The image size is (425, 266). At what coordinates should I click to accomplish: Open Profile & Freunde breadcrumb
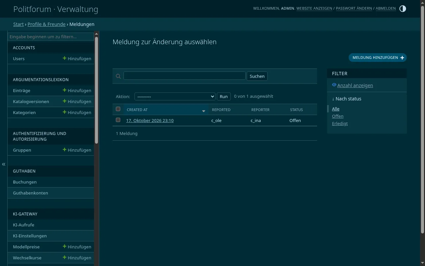pyautogui.click(x=46, y=24)
